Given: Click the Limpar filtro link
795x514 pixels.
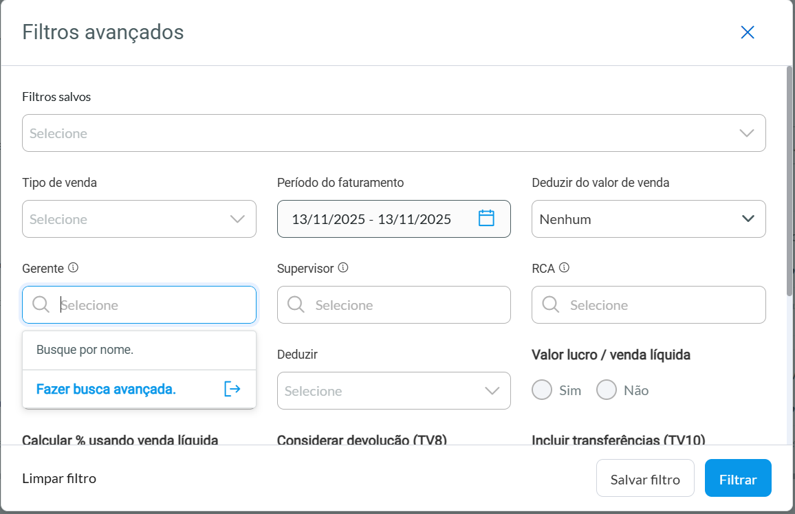Looking at the screenshot, I should pos(59,478).
